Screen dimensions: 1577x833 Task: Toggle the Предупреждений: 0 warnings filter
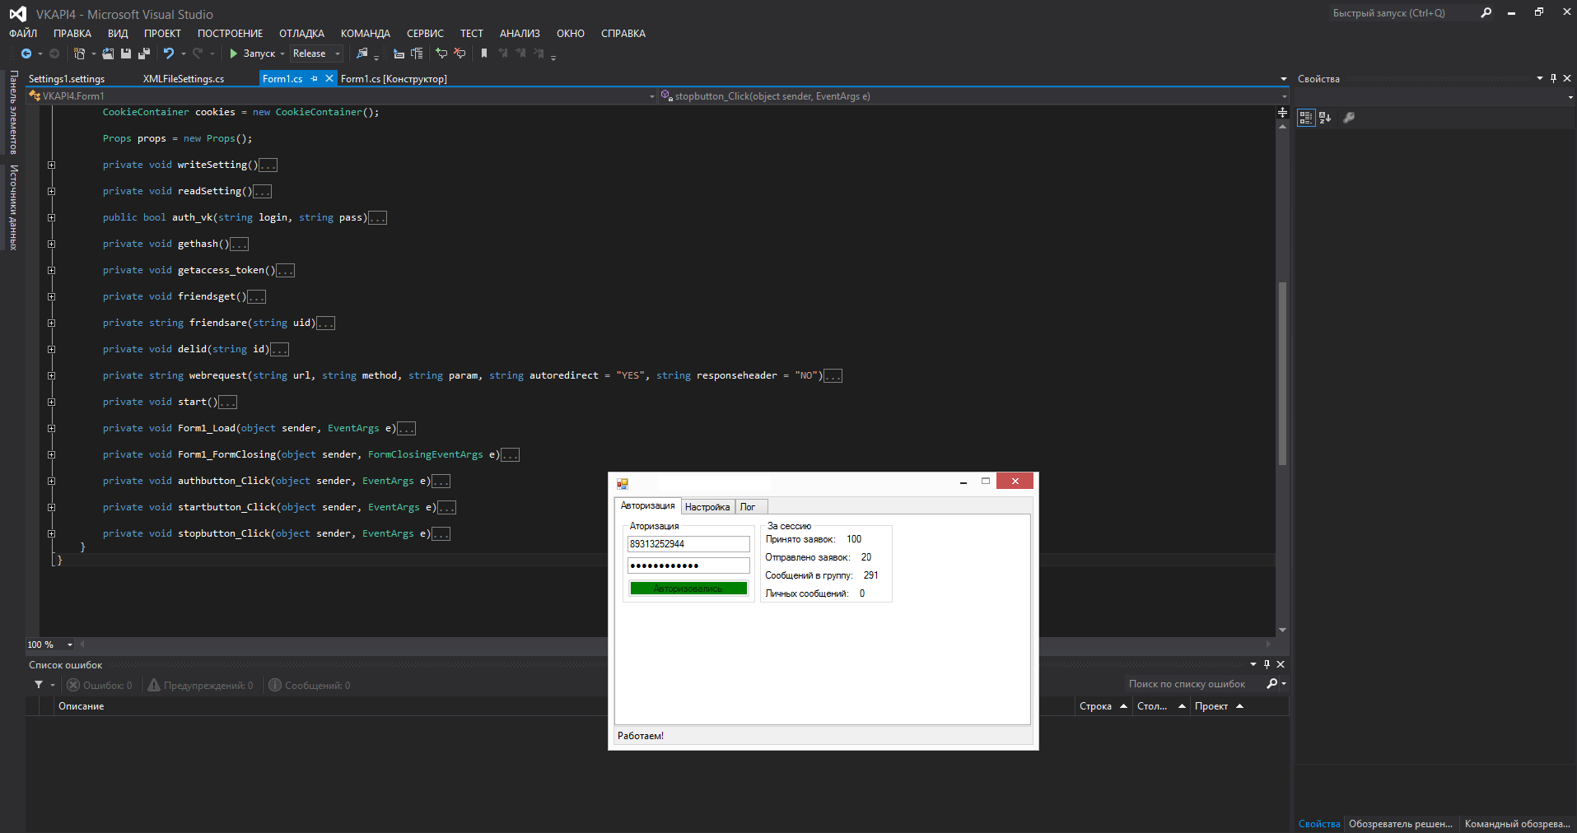(x=200, y=685)
